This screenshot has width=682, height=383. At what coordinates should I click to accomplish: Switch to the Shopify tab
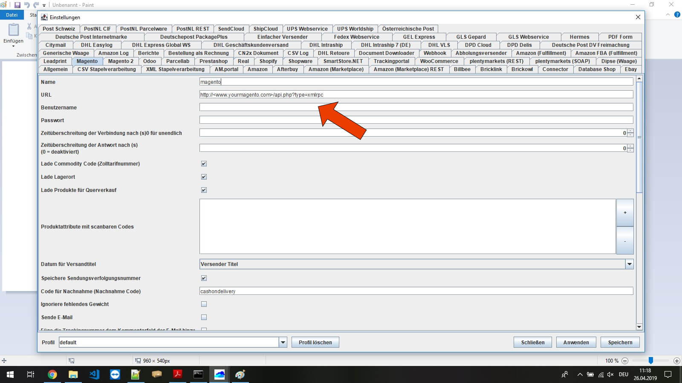click(268, 61)
